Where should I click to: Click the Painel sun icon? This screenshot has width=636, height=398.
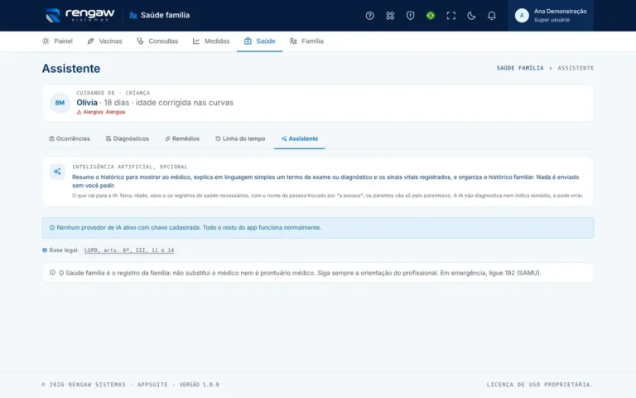46,41
